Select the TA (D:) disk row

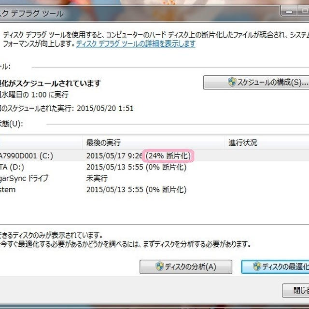tap(154, 167)
